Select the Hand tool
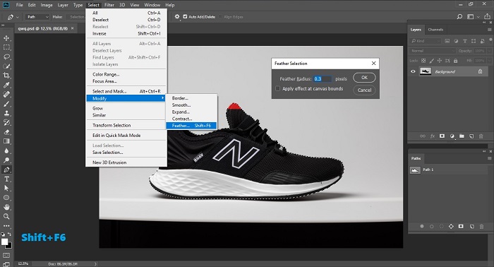This screenshot has height=267, width=494. point(6,207)
